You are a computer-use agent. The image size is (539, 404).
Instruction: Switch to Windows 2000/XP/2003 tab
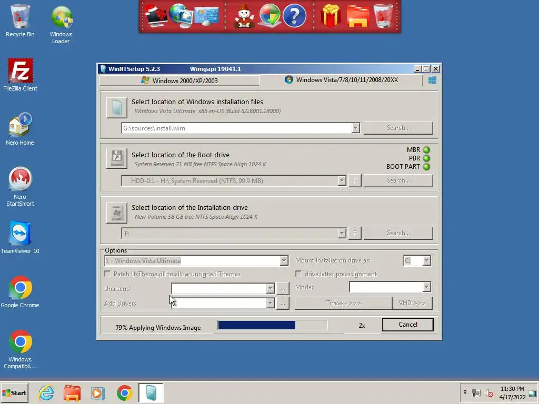tap(179, 80)
